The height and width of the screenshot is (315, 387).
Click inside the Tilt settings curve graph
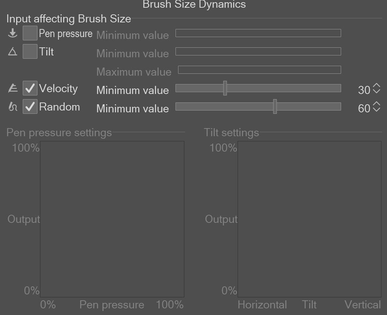(309, 219)
